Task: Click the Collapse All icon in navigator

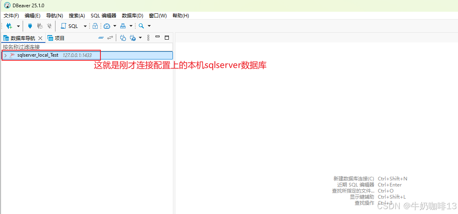Action: coord(101,38)
